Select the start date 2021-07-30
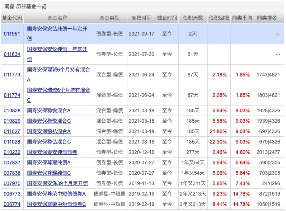Image resolution: width=286 pixels, height=211 pixels. 141,54
